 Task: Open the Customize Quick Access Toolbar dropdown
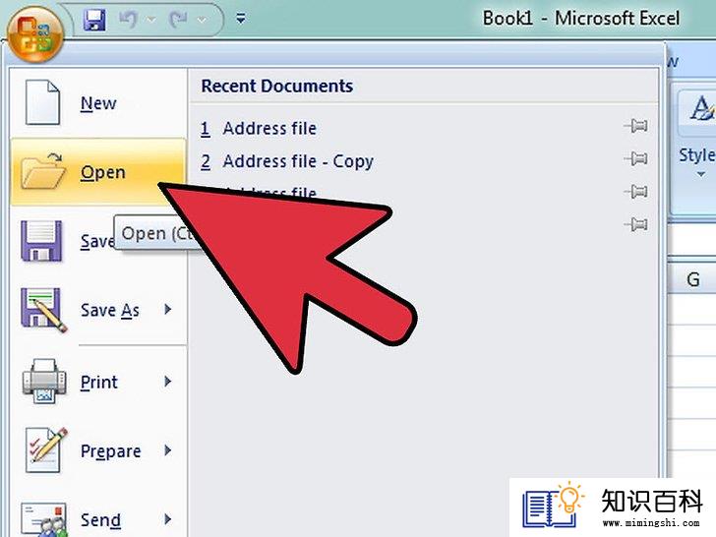241,19
